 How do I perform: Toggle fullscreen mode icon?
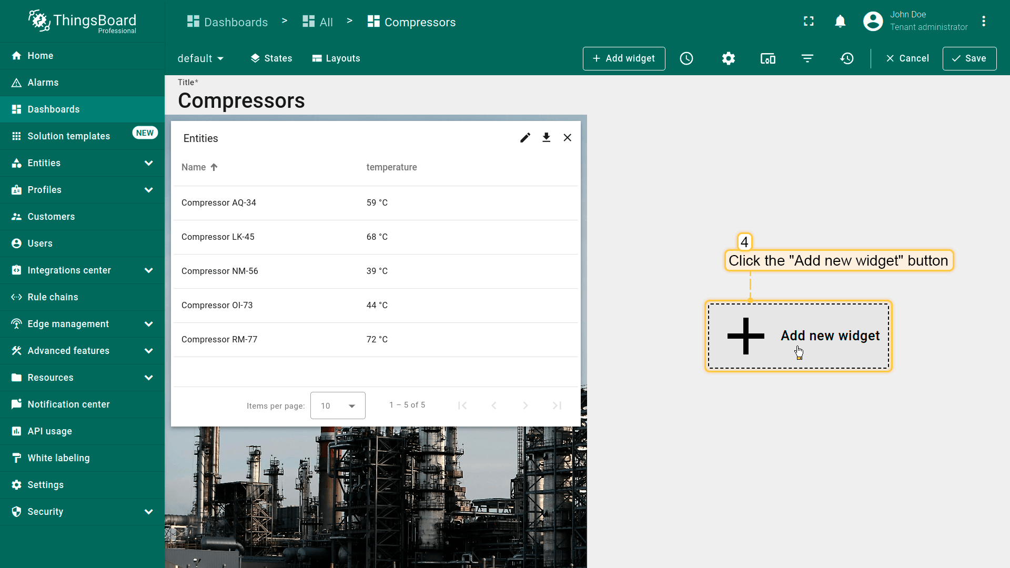click(809, 22)
